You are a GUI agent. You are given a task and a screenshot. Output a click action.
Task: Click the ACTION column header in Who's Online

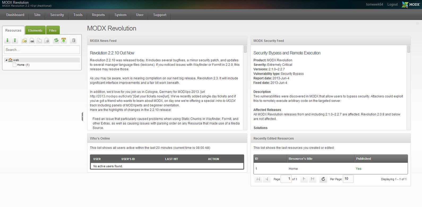[x=213, y=159]
